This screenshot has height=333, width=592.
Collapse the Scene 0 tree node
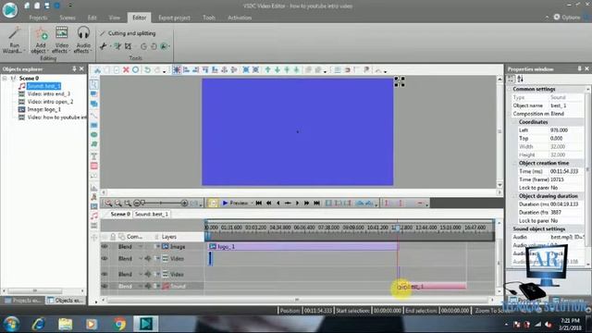click(x=5, y=78)
